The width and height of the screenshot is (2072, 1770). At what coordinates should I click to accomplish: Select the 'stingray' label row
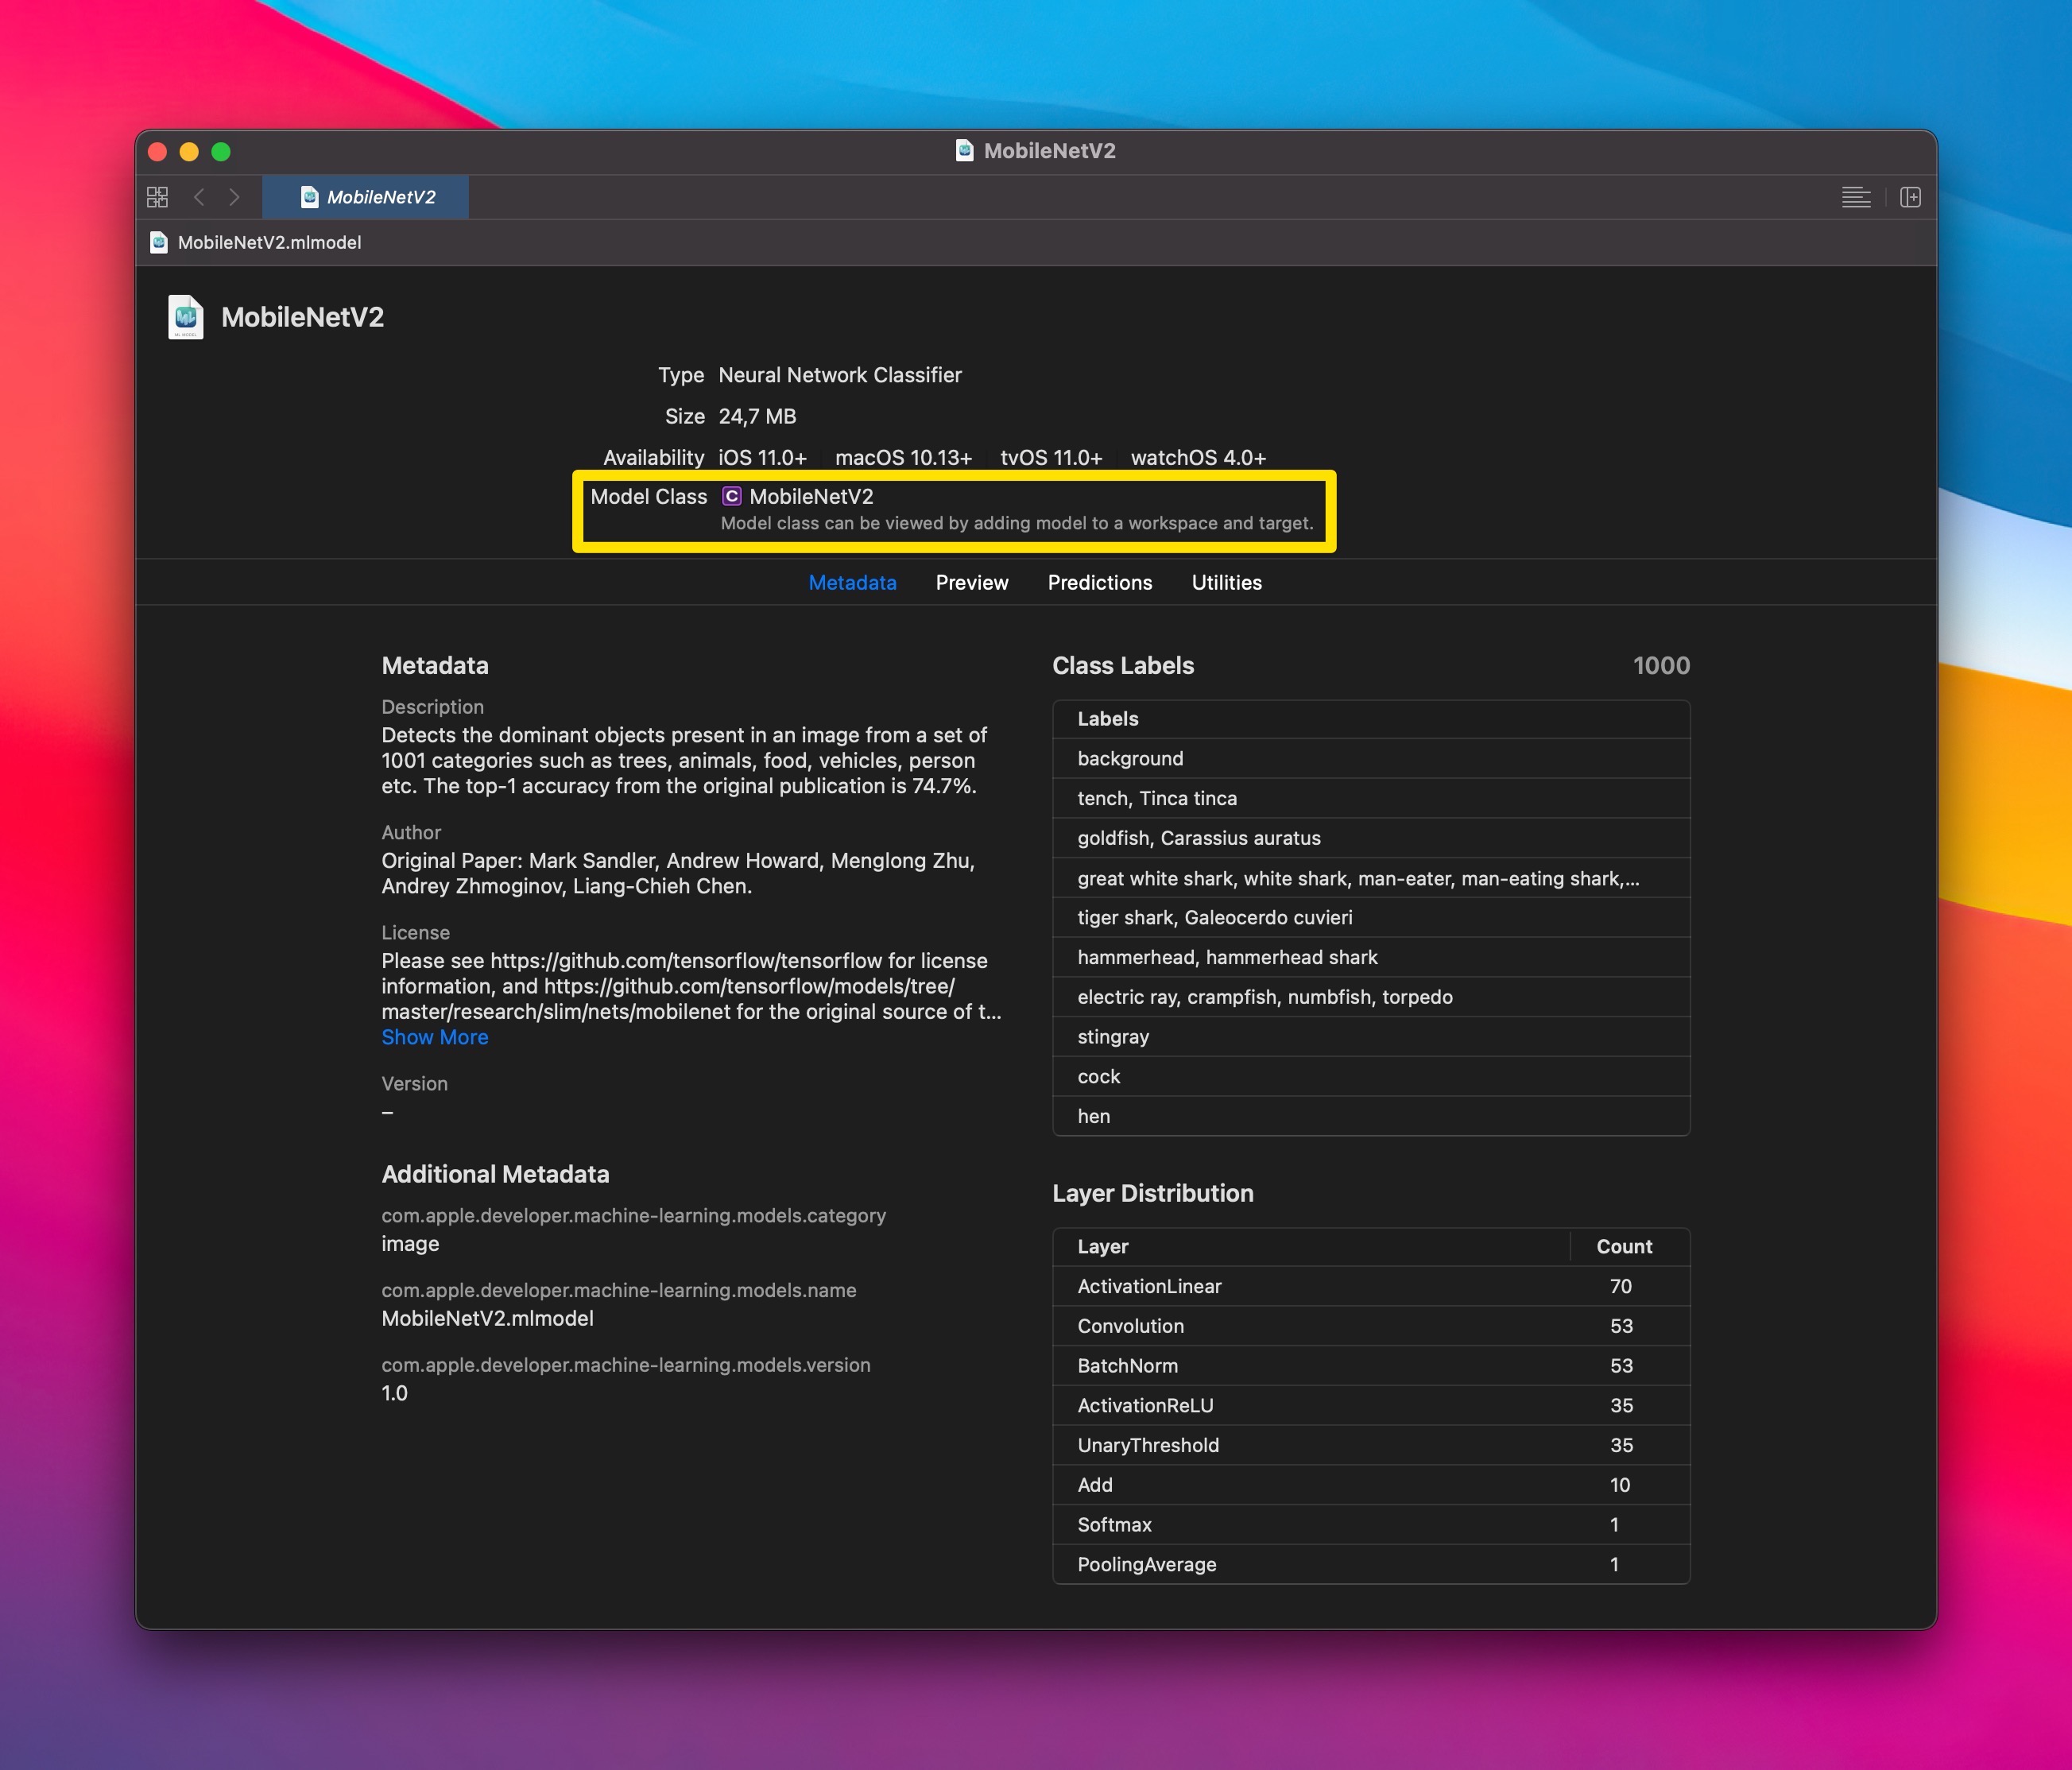pyautogui.click(x=1371, y=1037)
